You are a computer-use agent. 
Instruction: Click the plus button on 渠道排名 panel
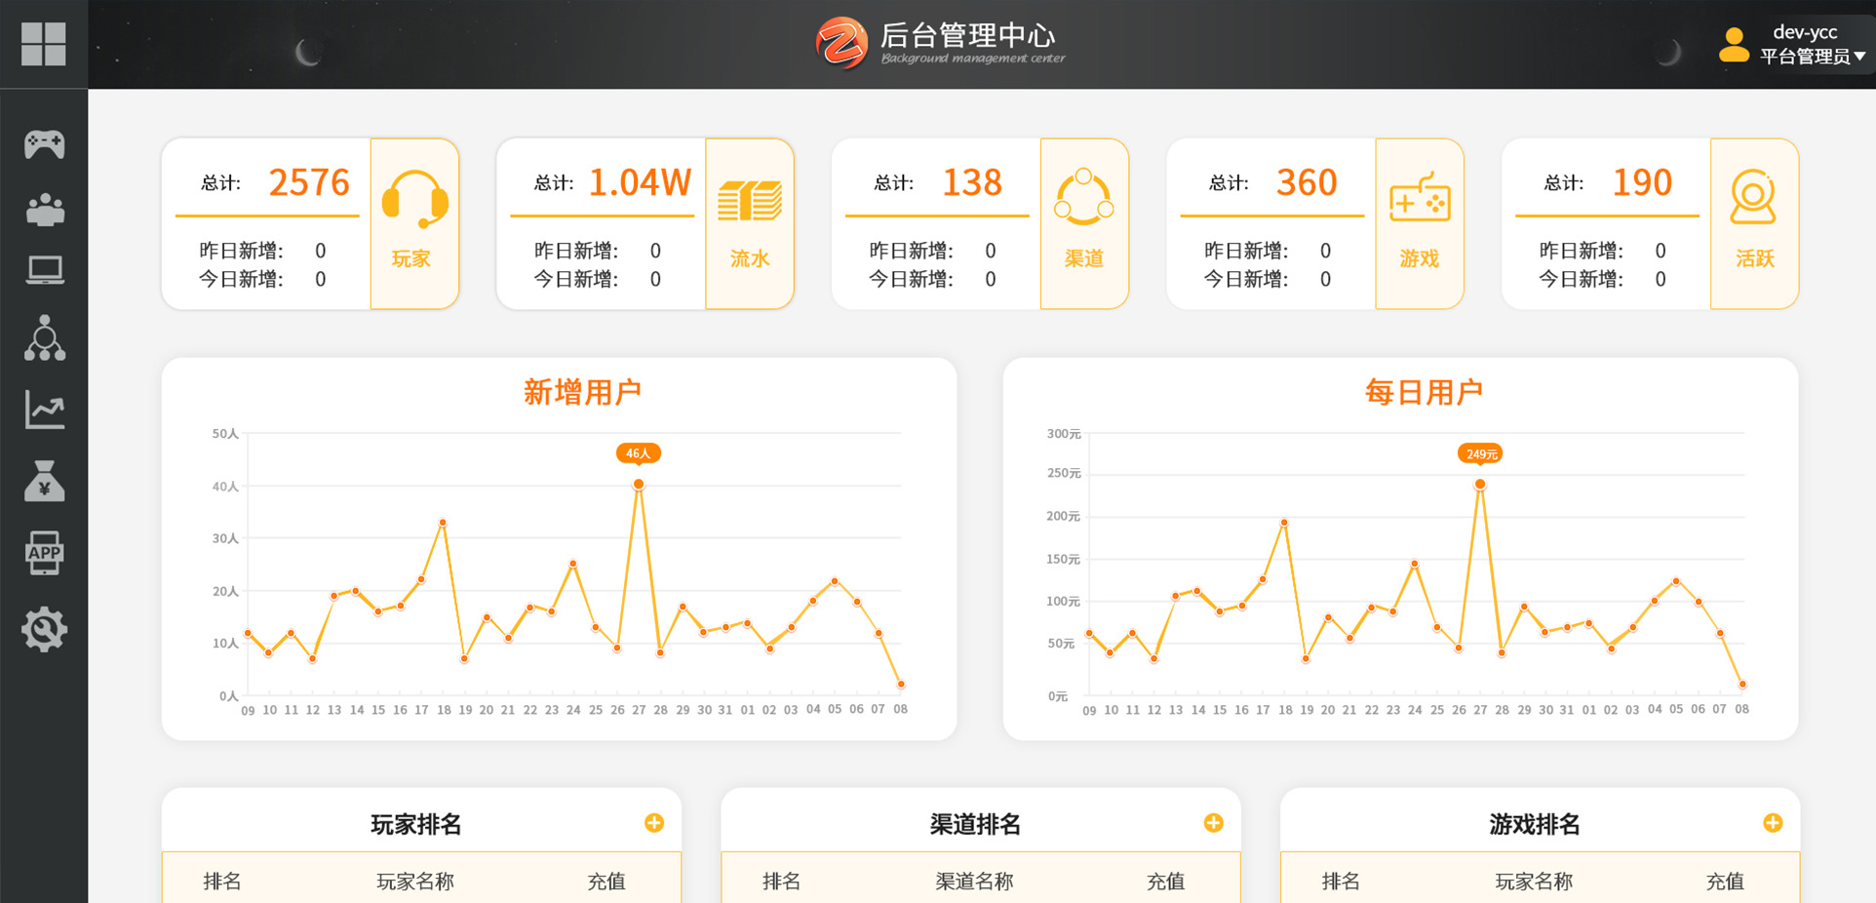[x=1214, y=823]
